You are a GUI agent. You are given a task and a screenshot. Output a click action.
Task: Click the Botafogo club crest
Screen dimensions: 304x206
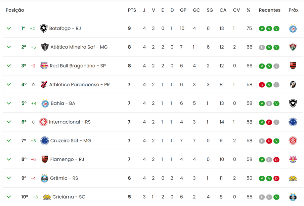pyautogui.click(x=44, y=28)
